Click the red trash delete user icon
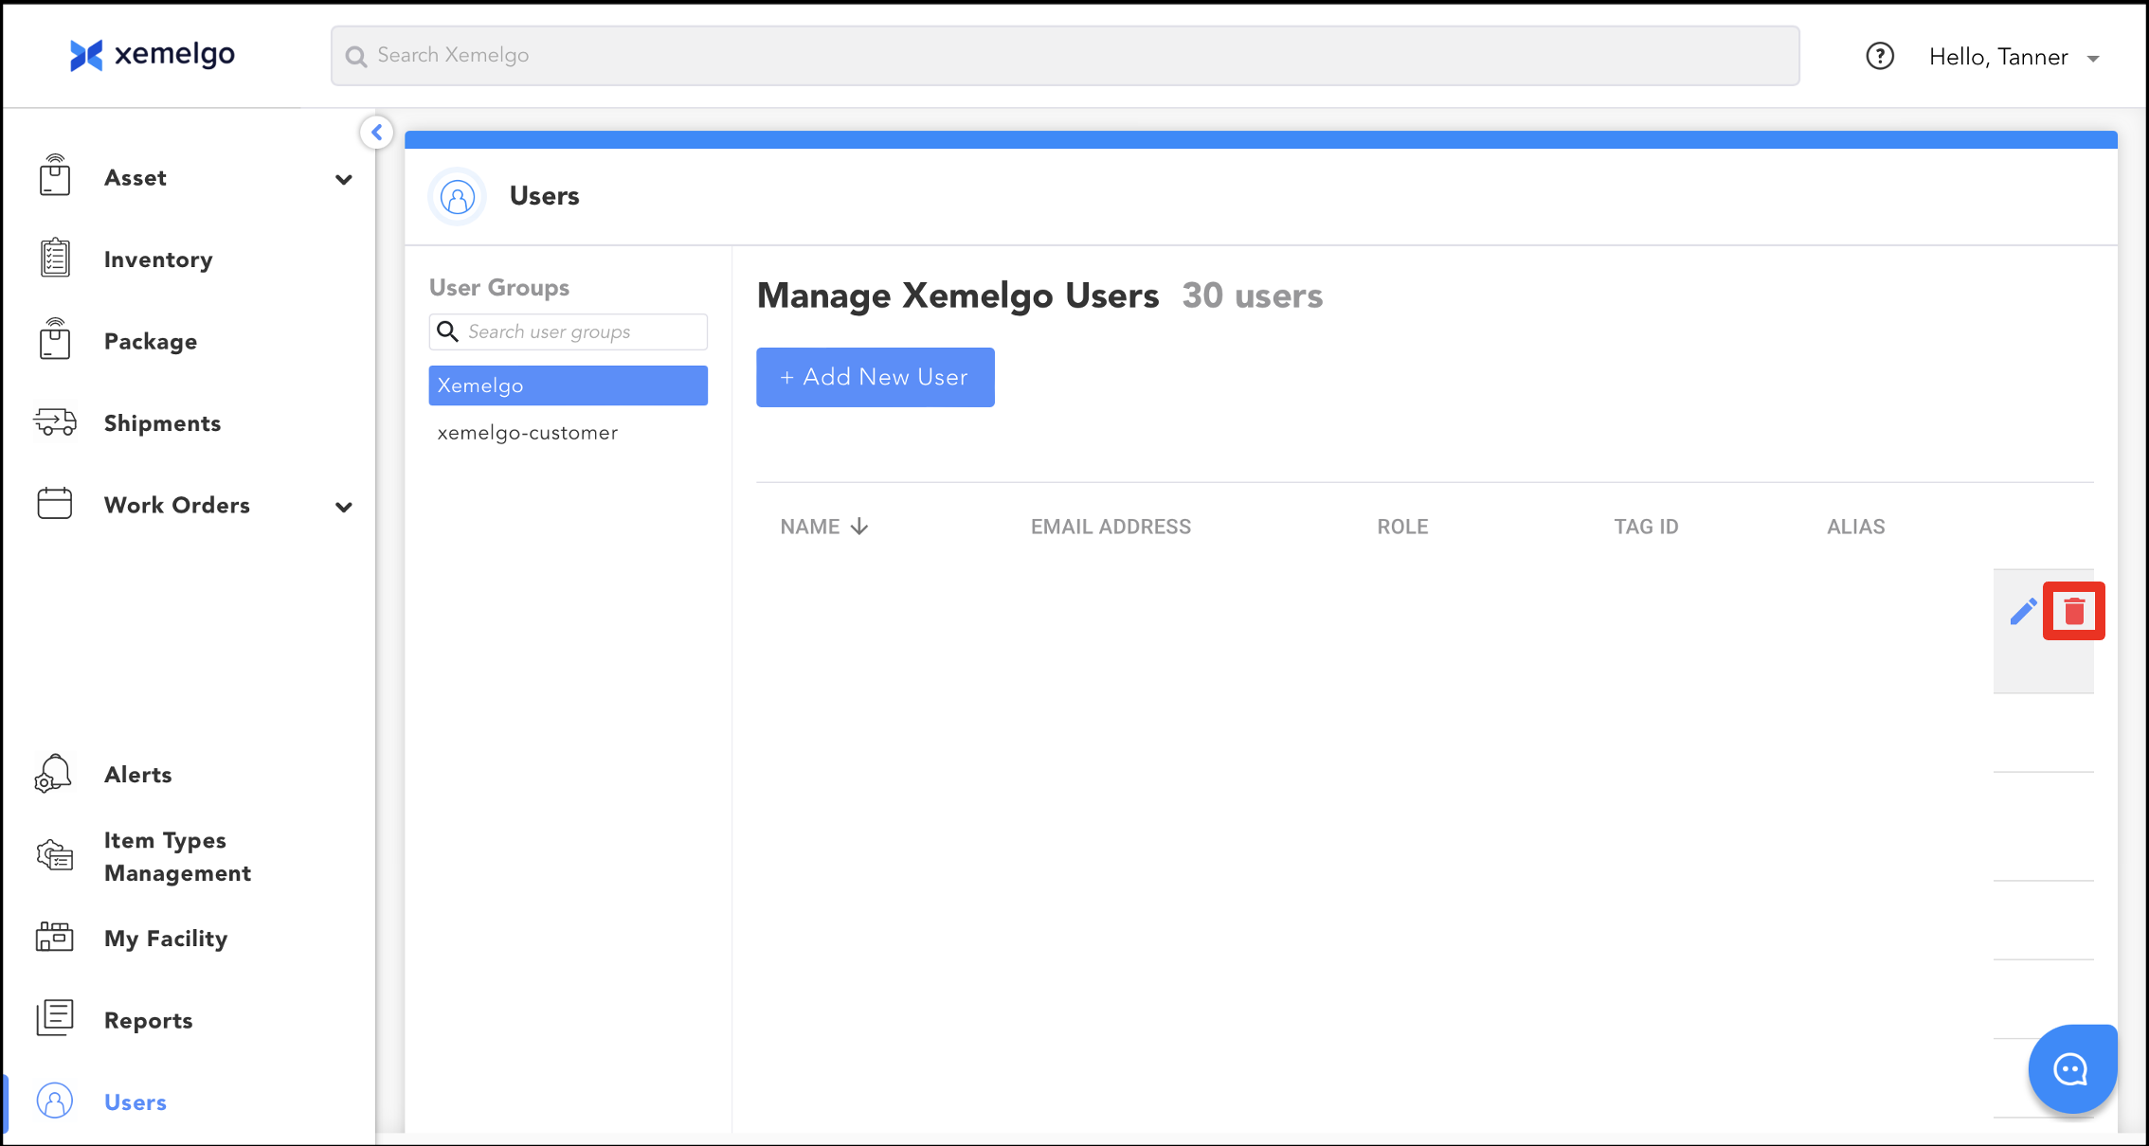Viewport: 2149px width, 1146px height. [2073, 611]
